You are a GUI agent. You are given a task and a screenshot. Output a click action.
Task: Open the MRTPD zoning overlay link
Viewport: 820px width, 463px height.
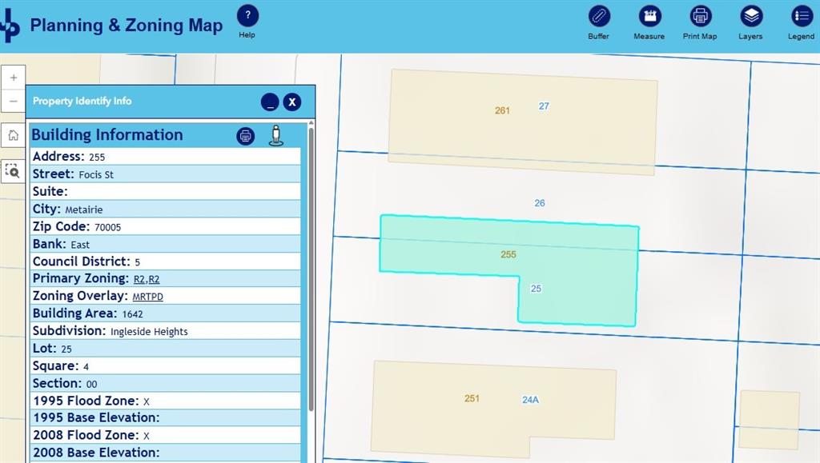148,297
